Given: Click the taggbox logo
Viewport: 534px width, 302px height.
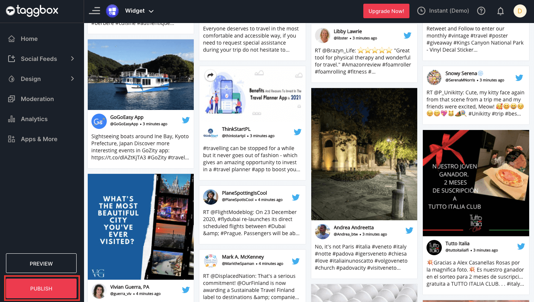Looking at the screenshot, I should pyautogui.click(x=32, y=11).
